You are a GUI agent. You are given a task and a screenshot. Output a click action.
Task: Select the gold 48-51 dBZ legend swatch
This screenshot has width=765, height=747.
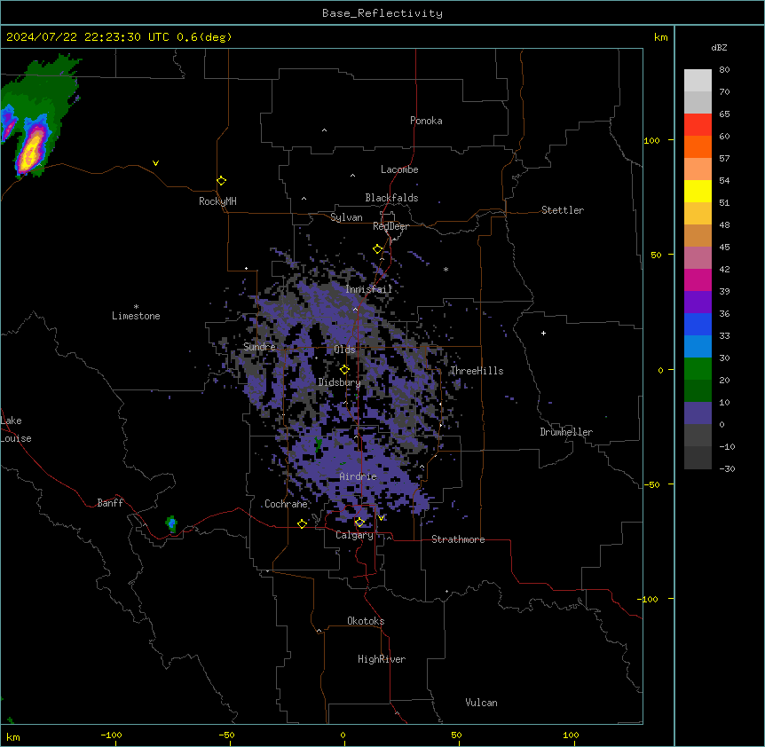pos(698,214)
